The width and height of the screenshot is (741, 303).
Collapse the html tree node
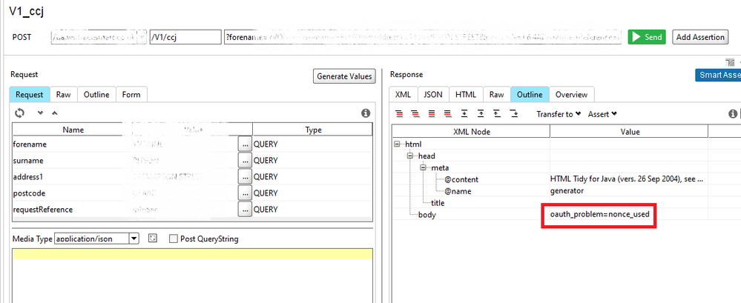398,144
